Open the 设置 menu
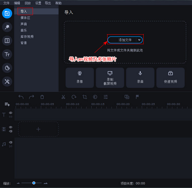Screen dimensions: 192x188 38,3
